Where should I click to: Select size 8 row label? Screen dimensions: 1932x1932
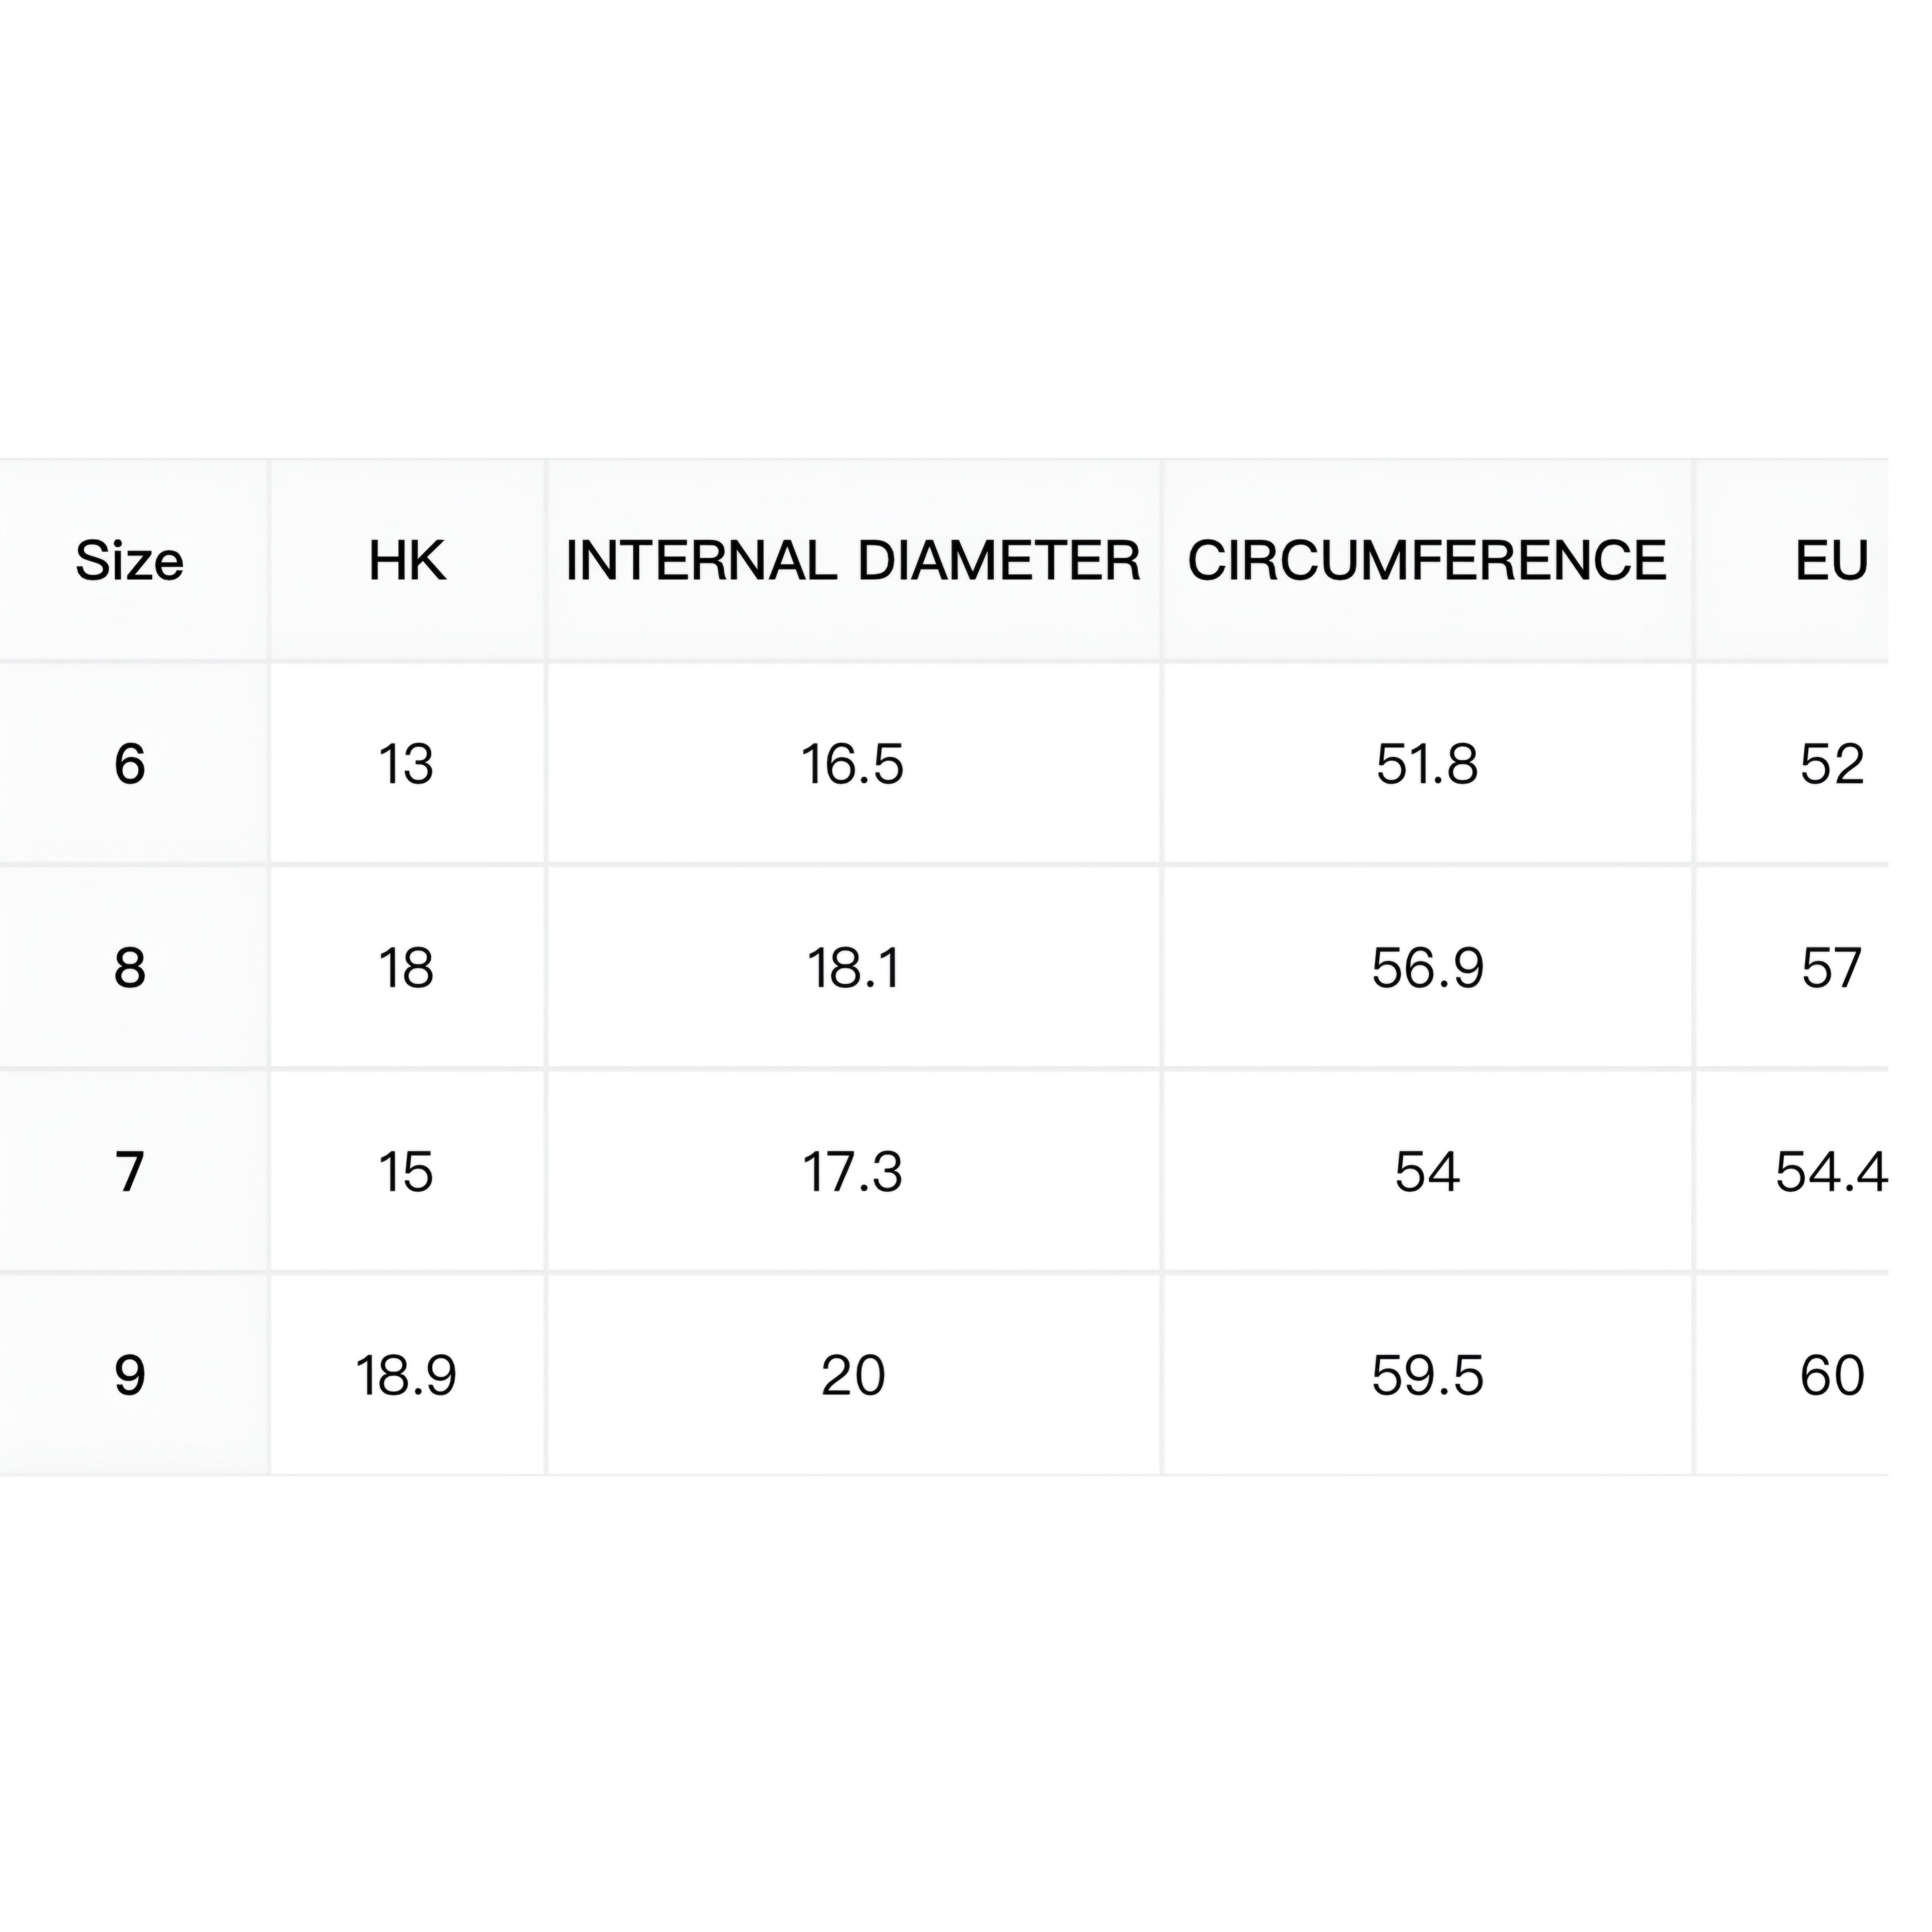[130, 968]
